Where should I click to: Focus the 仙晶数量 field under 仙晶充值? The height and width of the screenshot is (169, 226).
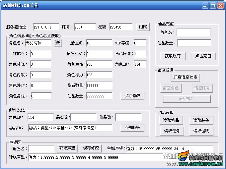point(194,43)
